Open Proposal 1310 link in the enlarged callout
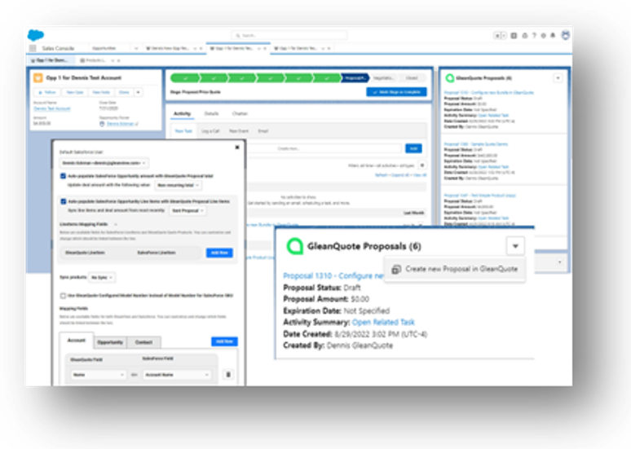This screenshot has width=631, height=449. click(x=333, y=276)
